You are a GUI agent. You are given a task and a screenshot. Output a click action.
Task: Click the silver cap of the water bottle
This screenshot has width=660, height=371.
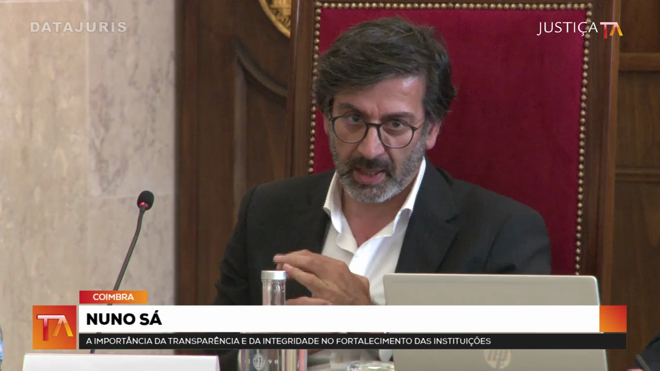[273, 276]
